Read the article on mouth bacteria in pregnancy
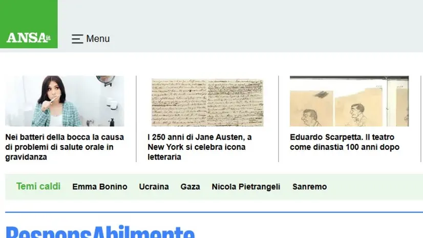The image size is (423, 238). [65, 147]
